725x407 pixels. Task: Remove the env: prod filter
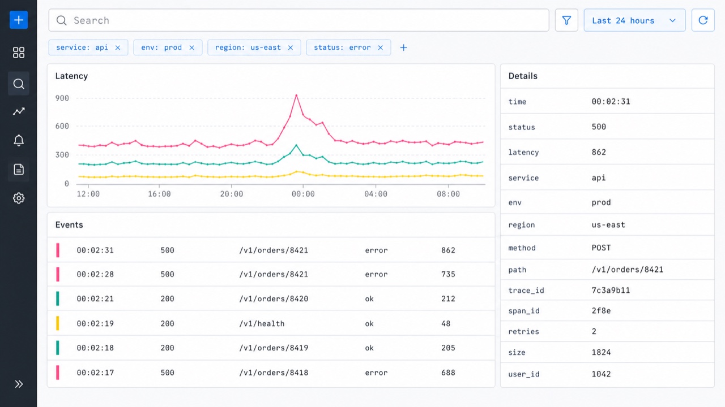191,47
